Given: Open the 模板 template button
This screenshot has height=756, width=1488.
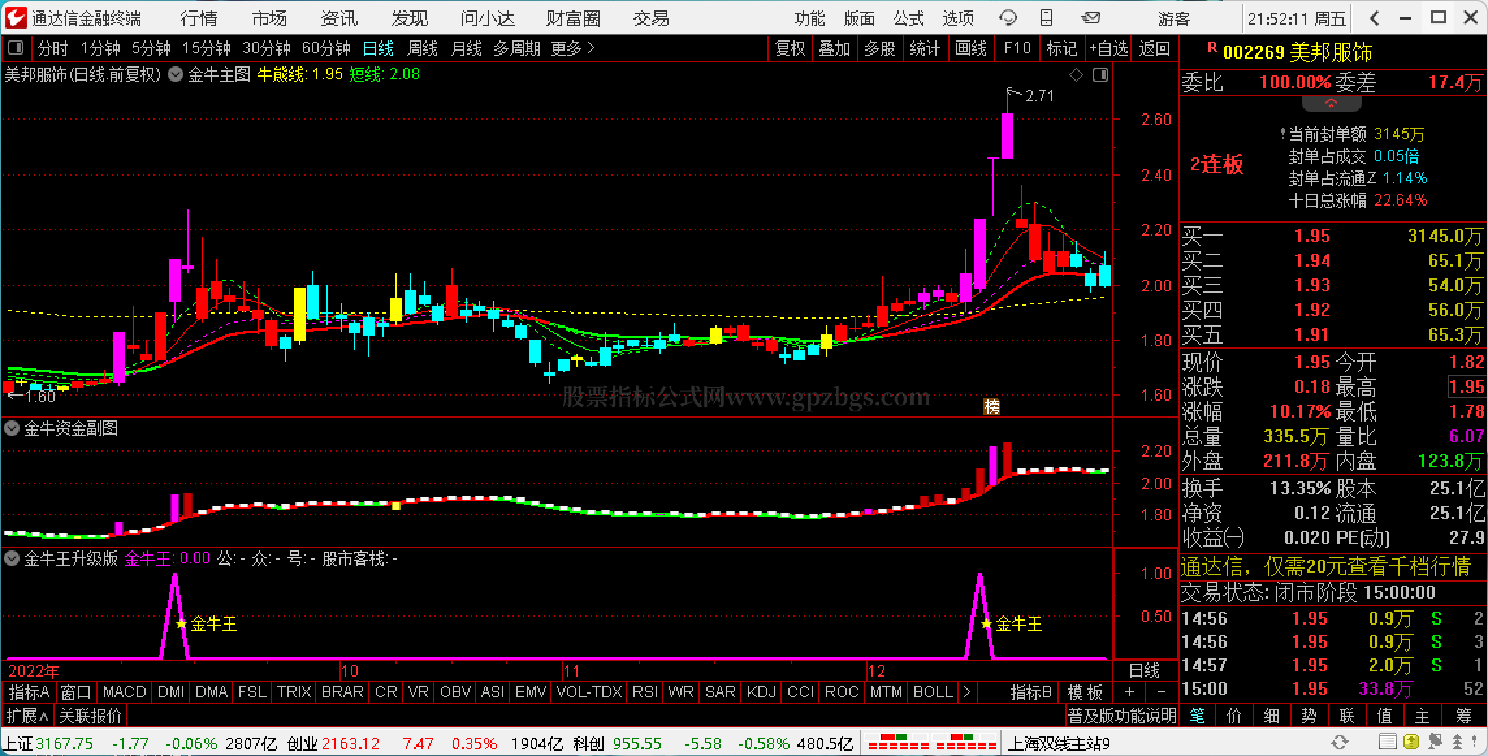Looking at the screenshot, I should coord(1085,692).
